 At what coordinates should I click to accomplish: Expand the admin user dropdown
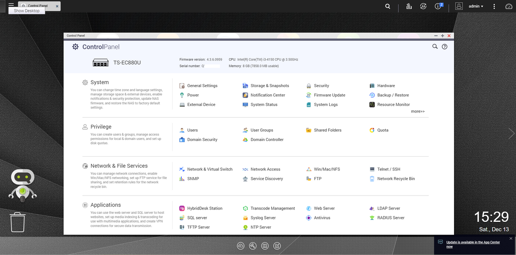point(476,6)
